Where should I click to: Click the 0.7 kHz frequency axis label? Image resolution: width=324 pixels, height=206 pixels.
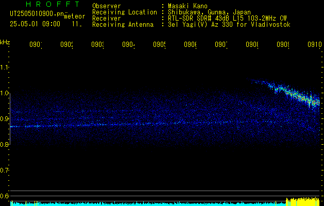[x=4, y=170]
